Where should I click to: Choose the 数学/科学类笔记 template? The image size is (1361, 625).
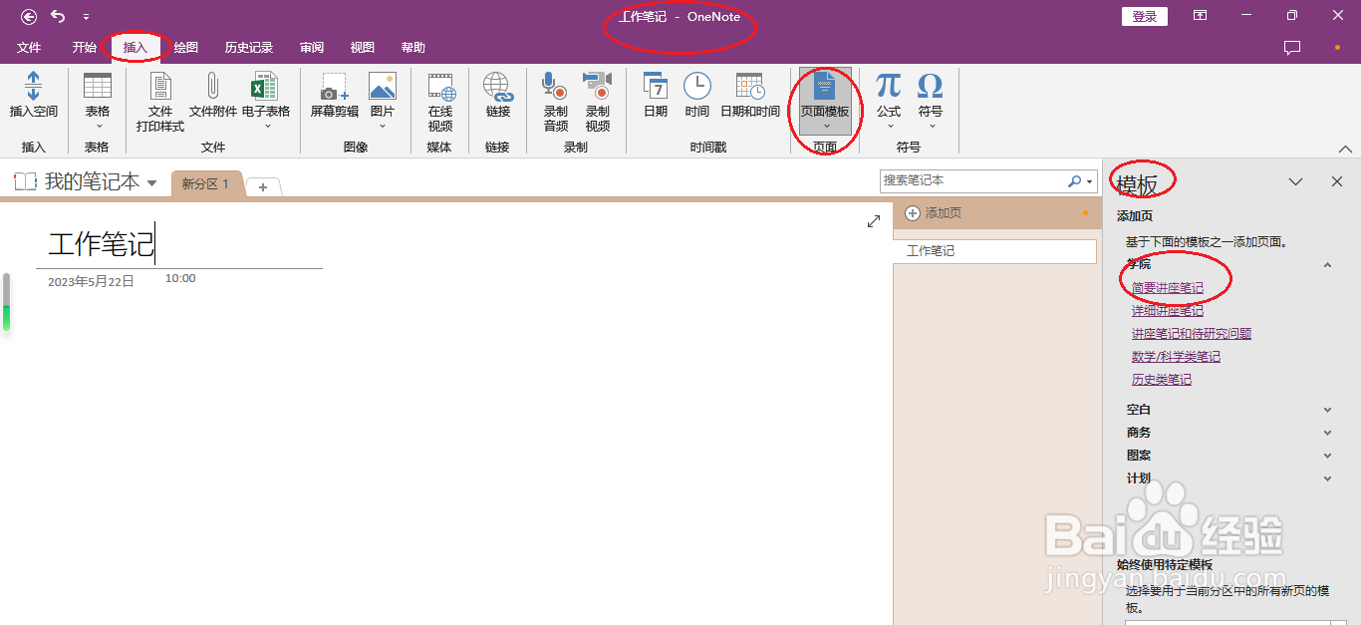[1176, 357]
